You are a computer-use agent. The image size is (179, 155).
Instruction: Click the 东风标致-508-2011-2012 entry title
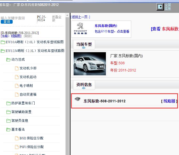[x=104, y=101]
